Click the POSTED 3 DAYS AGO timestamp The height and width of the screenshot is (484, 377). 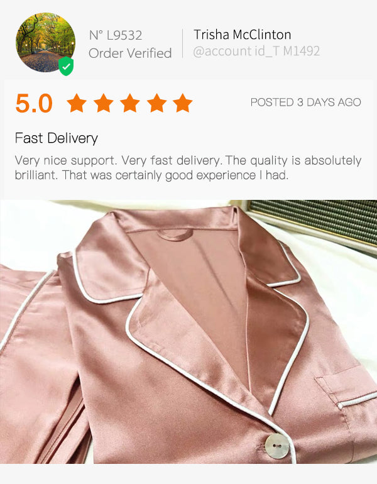coord(305,102)
